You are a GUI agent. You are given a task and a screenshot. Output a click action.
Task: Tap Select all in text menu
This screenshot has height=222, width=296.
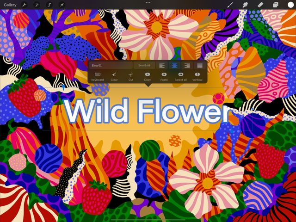[181, 77]
